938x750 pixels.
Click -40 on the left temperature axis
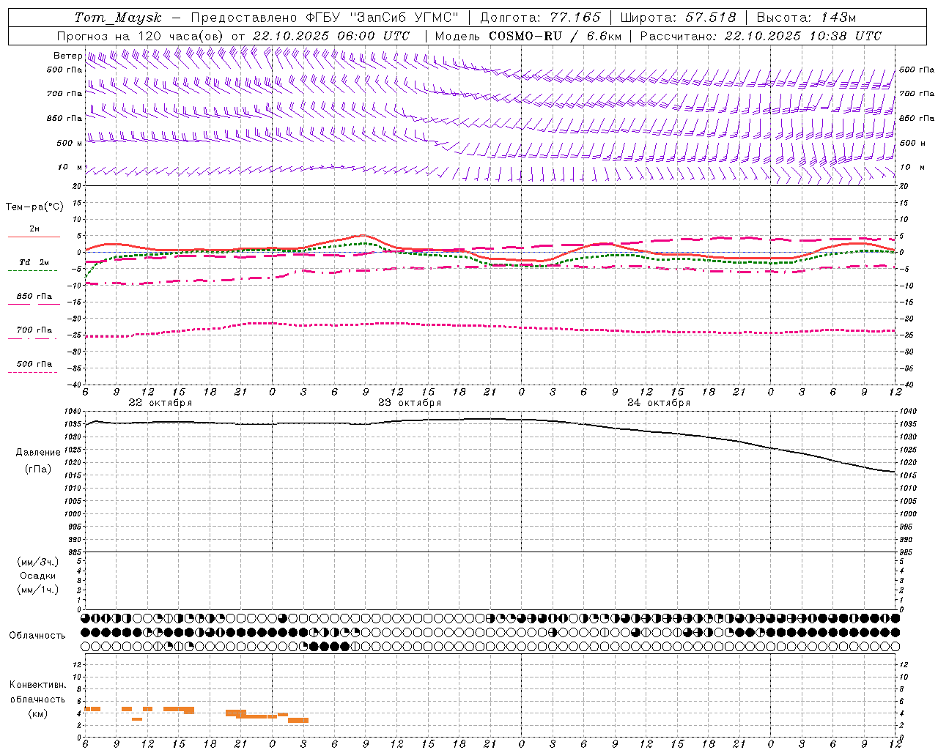(x=74, y=385)
